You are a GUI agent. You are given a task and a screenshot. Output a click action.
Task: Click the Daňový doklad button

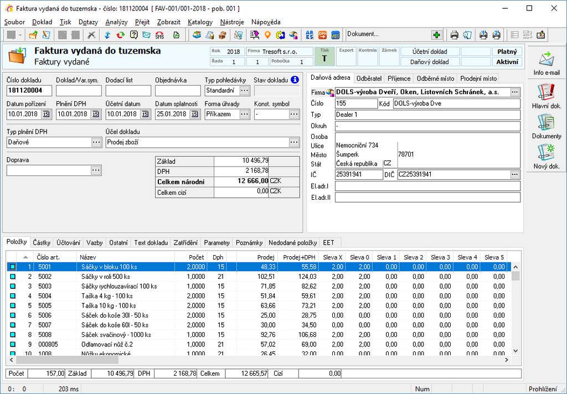[x=430, y=62]
